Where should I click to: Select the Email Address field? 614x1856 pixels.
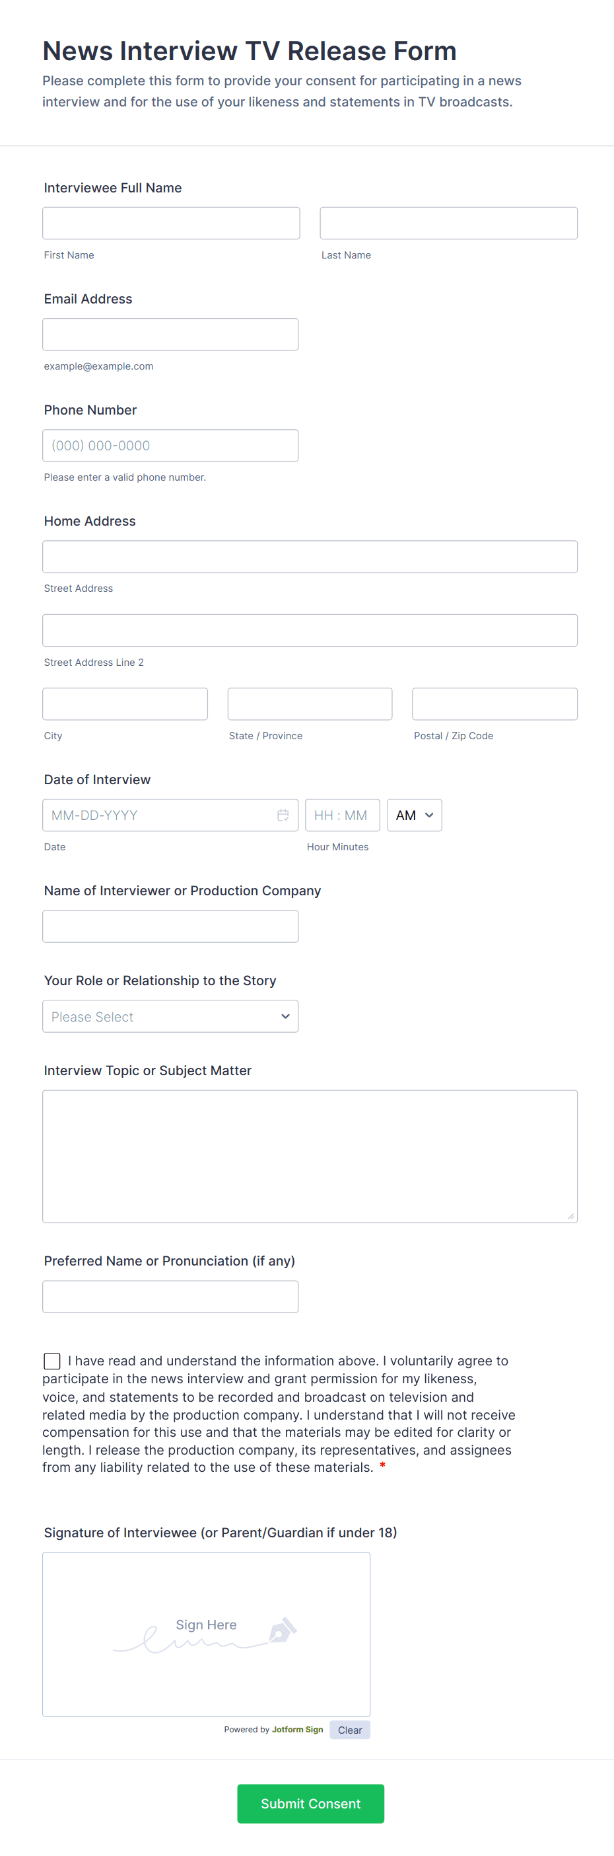170,334
